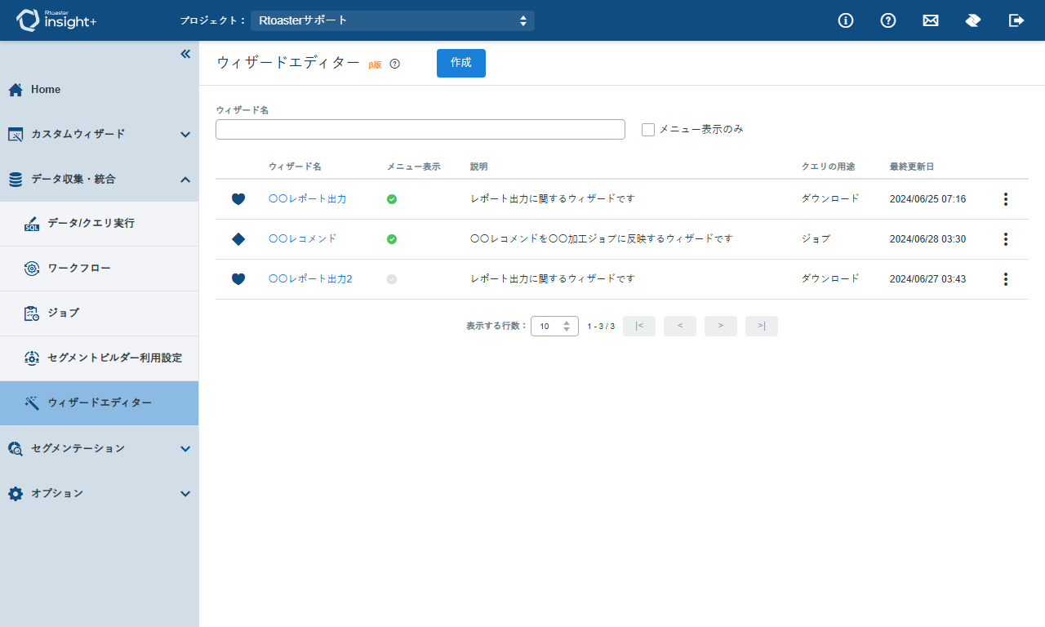Toggle grey menu display check for 〇〇レポート出力2
Viewport: 1045px width, 627px height.
tap(392, 279)
